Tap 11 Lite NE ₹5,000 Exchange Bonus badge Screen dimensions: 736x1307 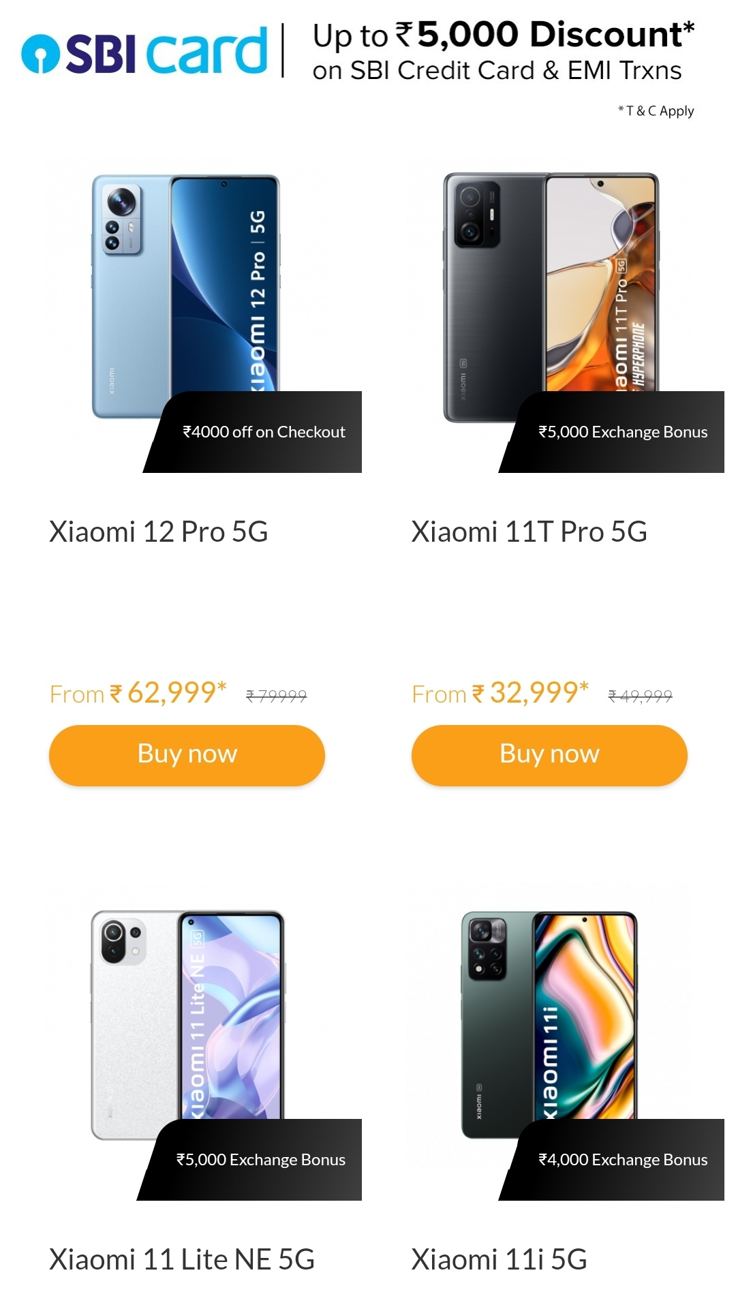click(250, 1160)
